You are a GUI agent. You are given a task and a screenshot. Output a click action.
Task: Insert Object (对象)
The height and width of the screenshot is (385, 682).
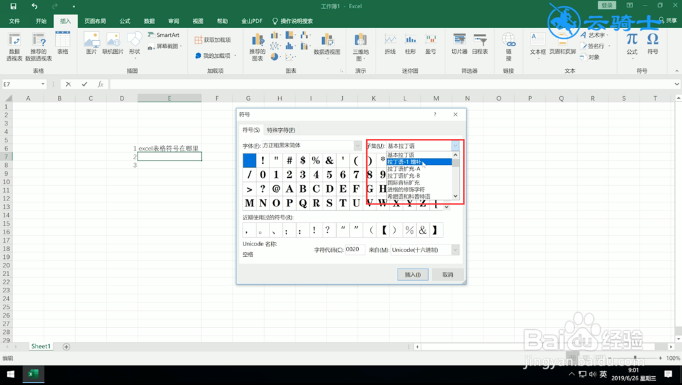coord(590,57)
